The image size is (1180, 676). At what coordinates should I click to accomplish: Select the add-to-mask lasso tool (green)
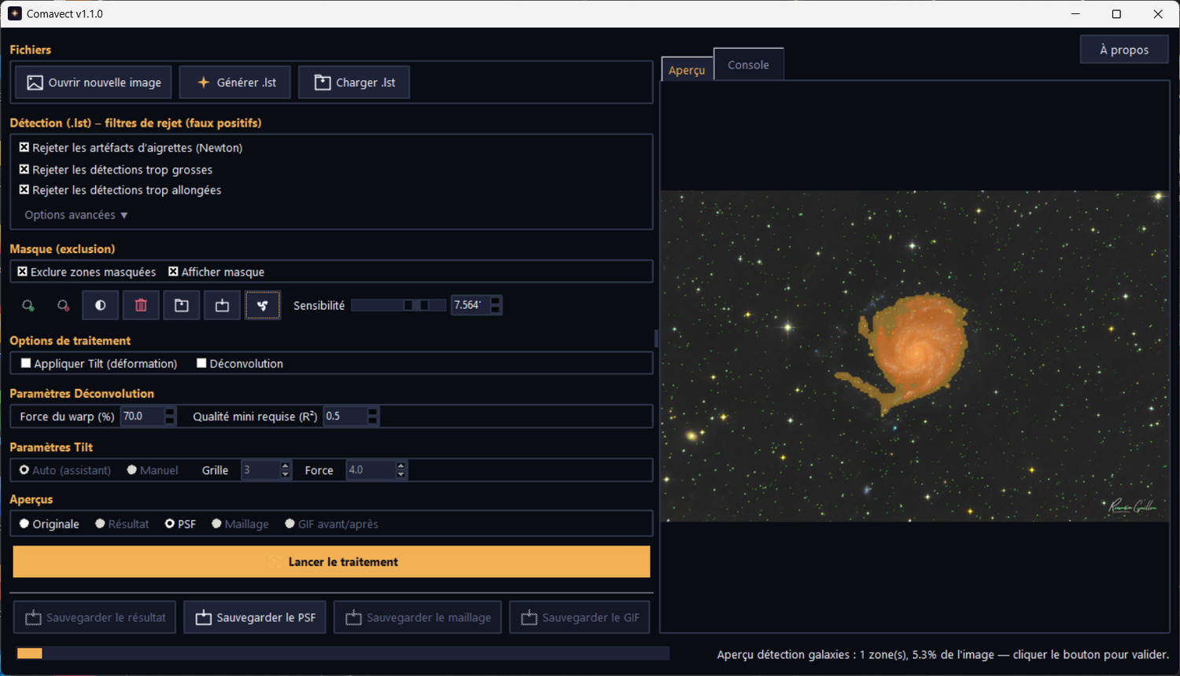tap(28, 305)
